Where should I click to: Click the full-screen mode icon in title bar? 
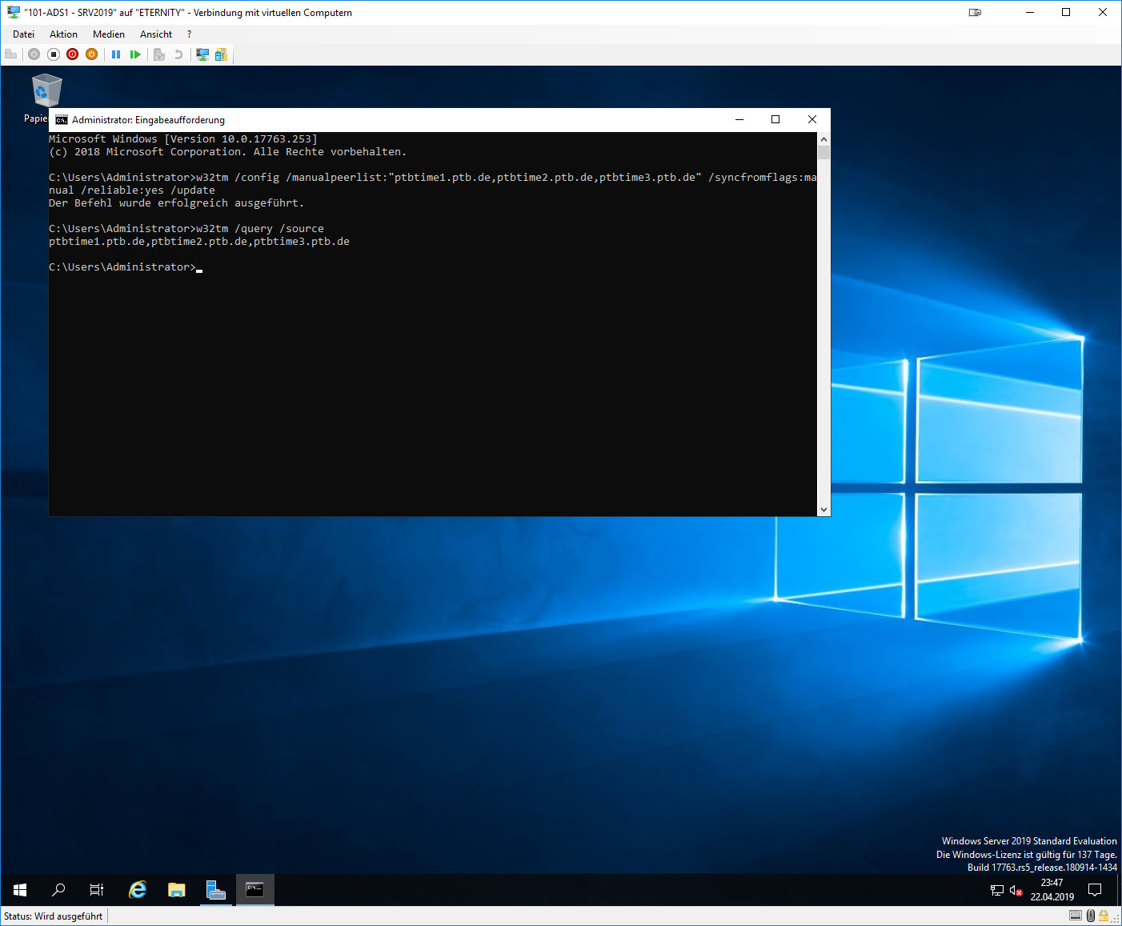[x=975, y=12]
